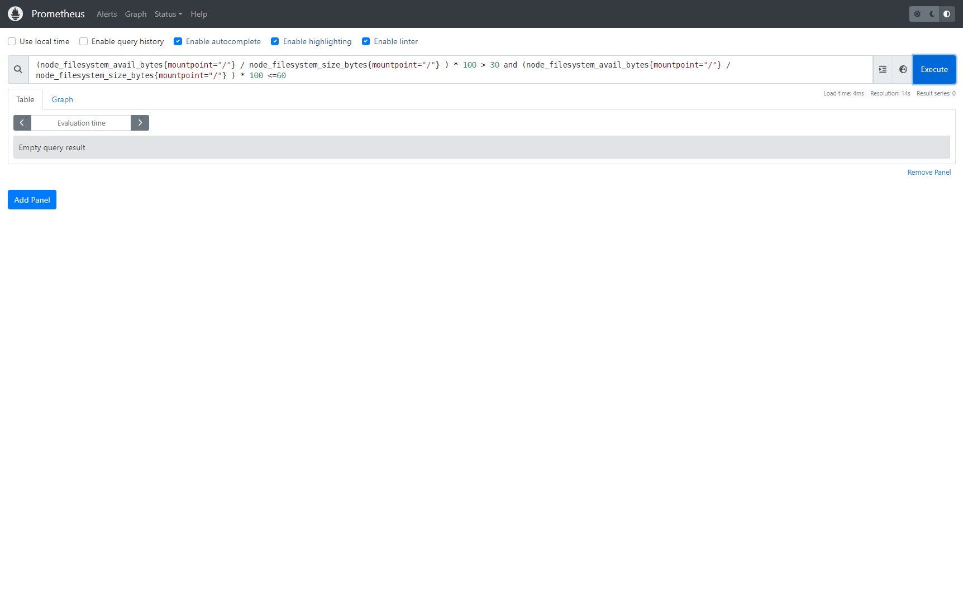963x613 pixels.
Task: Run the query with Execute
Action: [934, 70]
